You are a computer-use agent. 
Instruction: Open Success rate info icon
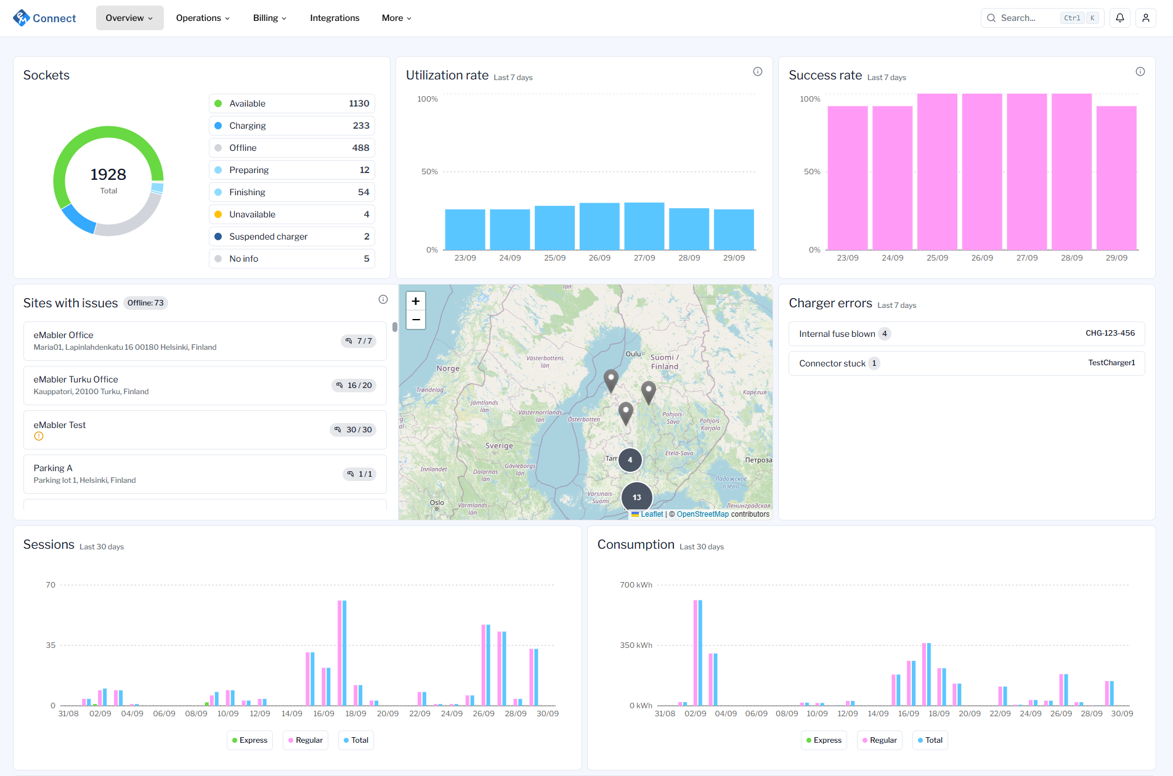(x=1140, y=72)
